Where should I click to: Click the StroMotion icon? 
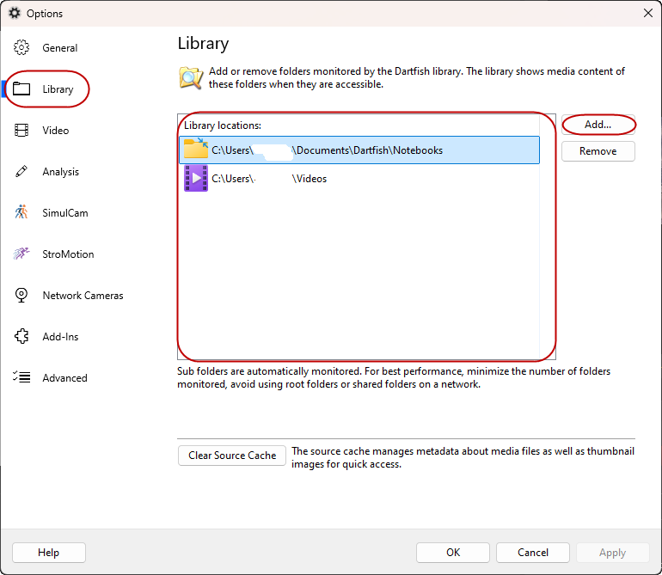pos(21,254)
